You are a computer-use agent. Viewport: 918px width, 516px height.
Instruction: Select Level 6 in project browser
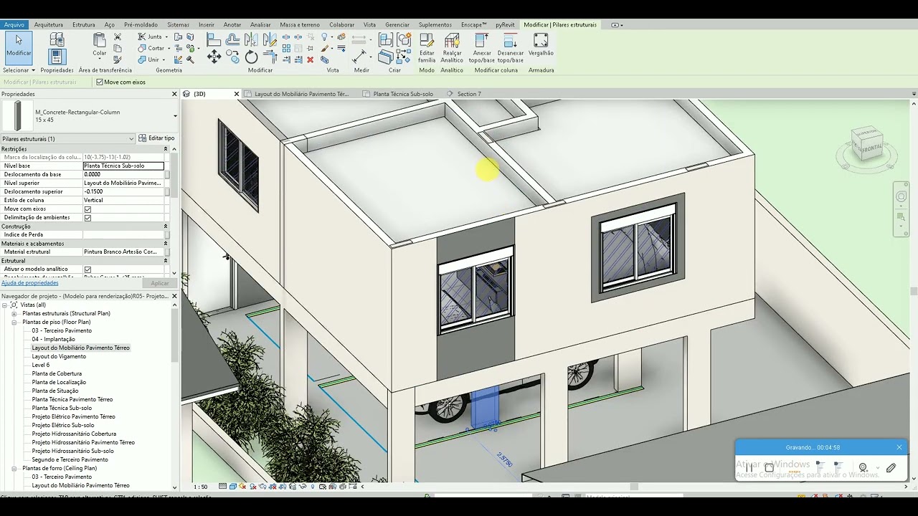click(x=41, y=365)
